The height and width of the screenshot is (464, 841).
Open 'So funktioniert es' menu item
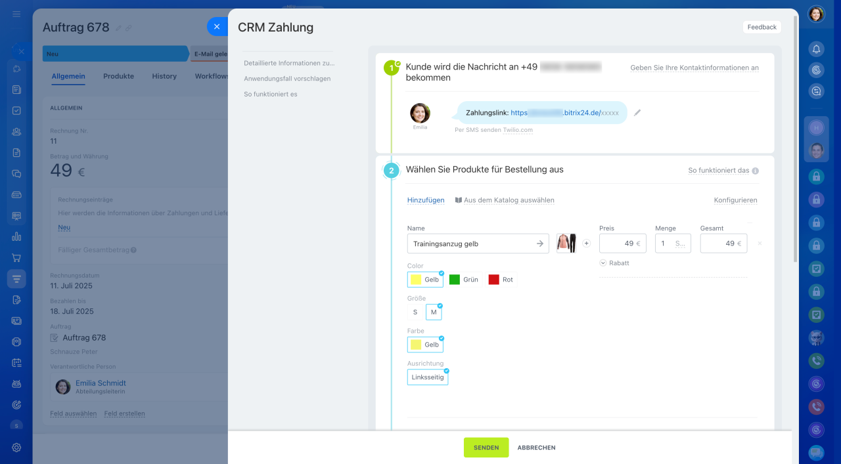271,95
